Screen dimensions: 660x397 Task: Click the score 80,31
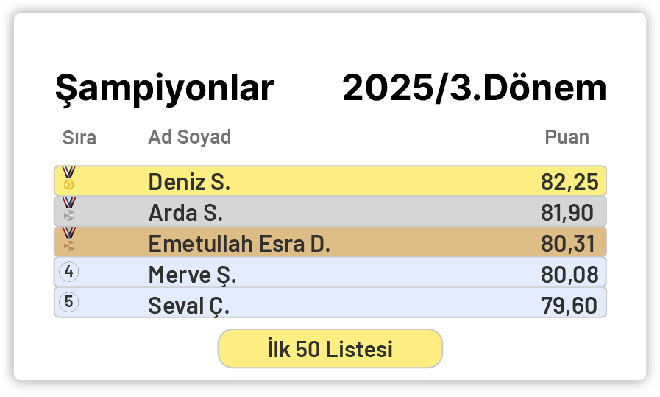click(569, 244)
